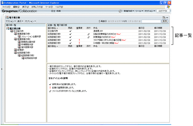This screenshot has width=193, height=126.
Task: Click the 再表示 refresh icon
Action: [99, 21]
